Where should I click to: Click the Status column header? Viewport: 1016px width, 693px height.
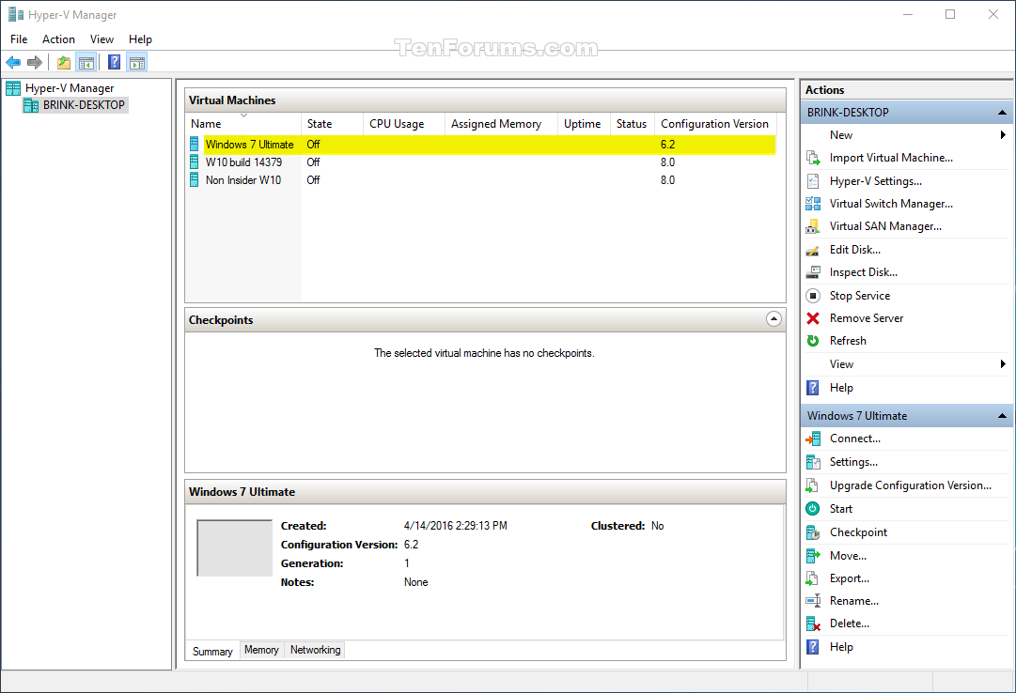pos(632,124)
